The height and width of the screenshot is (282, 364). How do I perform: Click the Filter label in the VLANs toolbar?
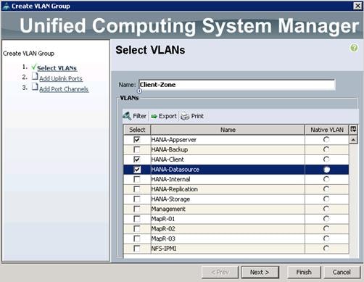click(x=139, y=116)
